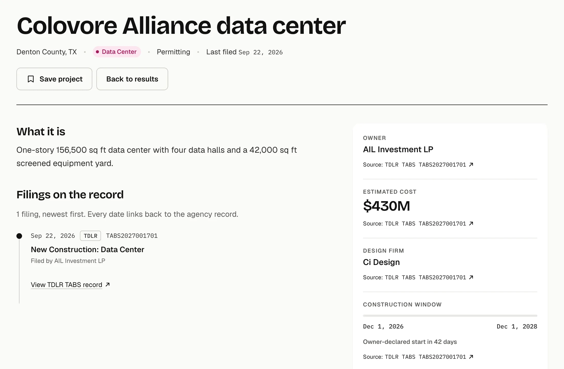Click the pink dot in Data Center tag

97,52
